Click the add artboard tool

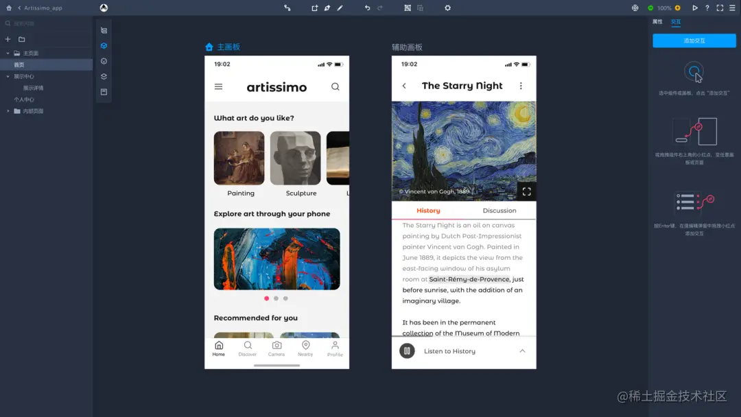coord(314,8)
